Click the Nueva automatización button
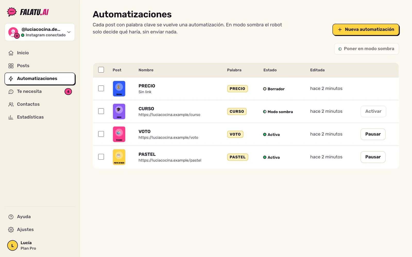This screenshot has height=257, width=412. click(366, 30)
